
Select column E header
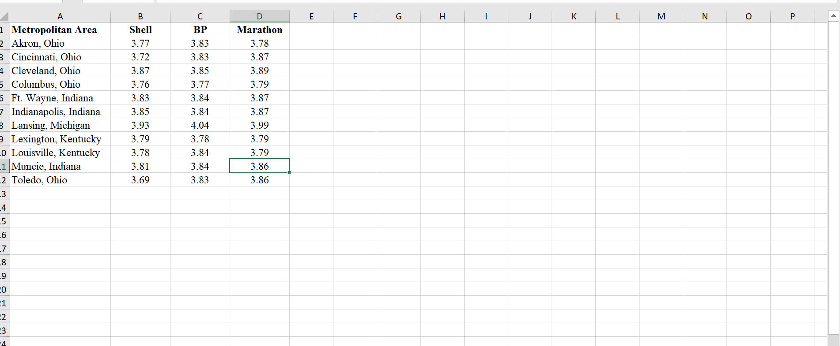tap(311, 17)
